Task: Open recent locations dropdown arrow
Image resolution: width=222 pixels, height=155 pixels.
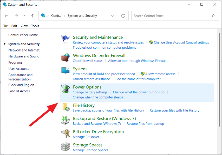Action: point(25,16)
